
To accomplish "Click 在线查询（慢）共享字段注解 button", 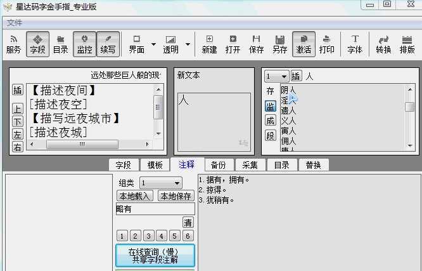I will coord(155,256).
